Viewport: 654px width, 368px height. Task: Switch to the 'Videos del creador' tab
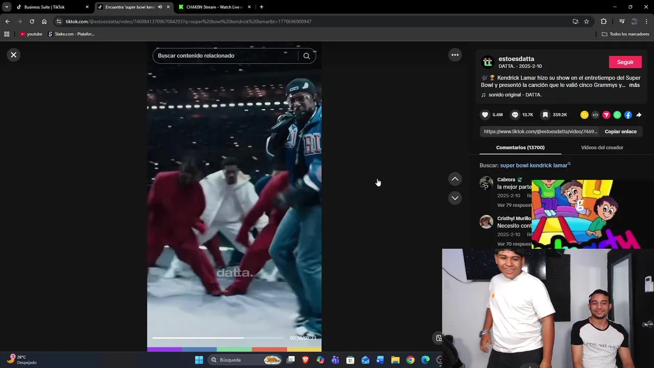[602, 148]
